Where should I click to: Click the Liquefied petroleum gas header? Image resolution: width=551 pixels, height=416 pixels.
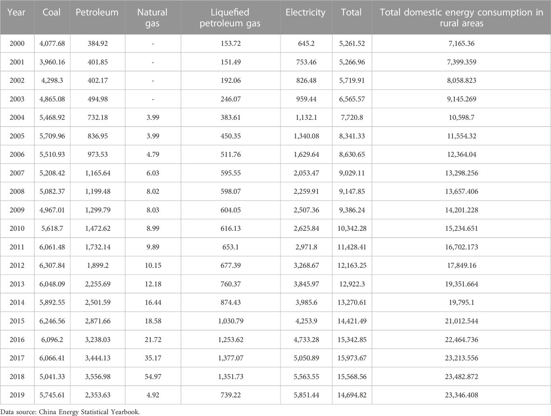click(231, 18)
